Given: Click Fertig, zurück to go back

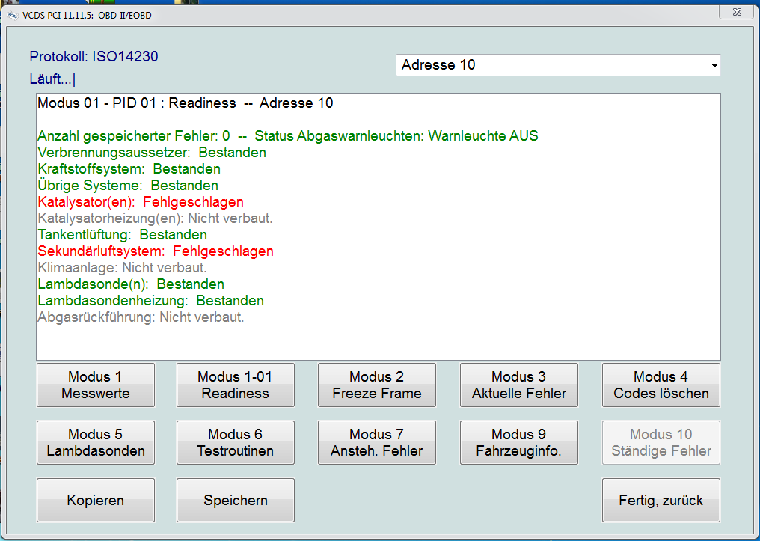Looking at the screenshot, I should click(x=661, y=501).
